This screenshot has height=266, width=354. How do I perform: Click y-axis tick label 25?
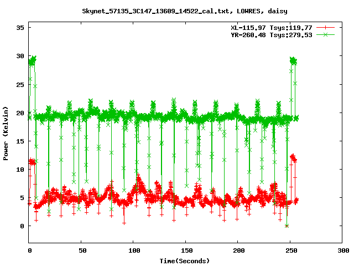point(20,85)
